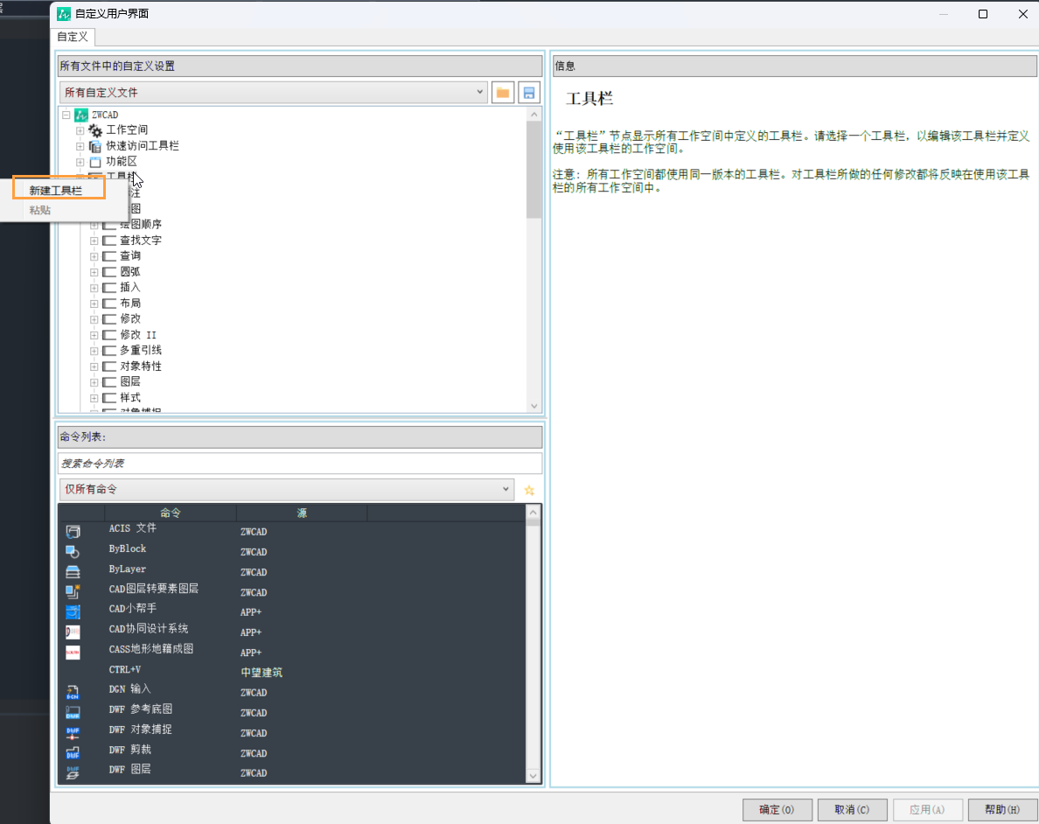The width and height of the screenshot is (1039, 824).
Task: Switch to the 自定义 tab
Action: [x=73, y=37]
